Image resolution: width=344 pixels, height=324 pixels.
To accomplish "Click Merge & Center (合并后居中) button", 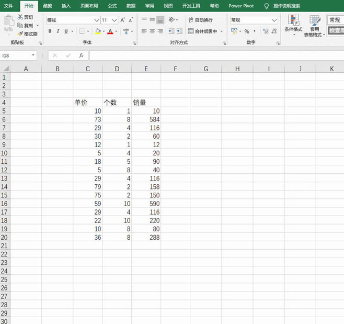I will 202,31.
